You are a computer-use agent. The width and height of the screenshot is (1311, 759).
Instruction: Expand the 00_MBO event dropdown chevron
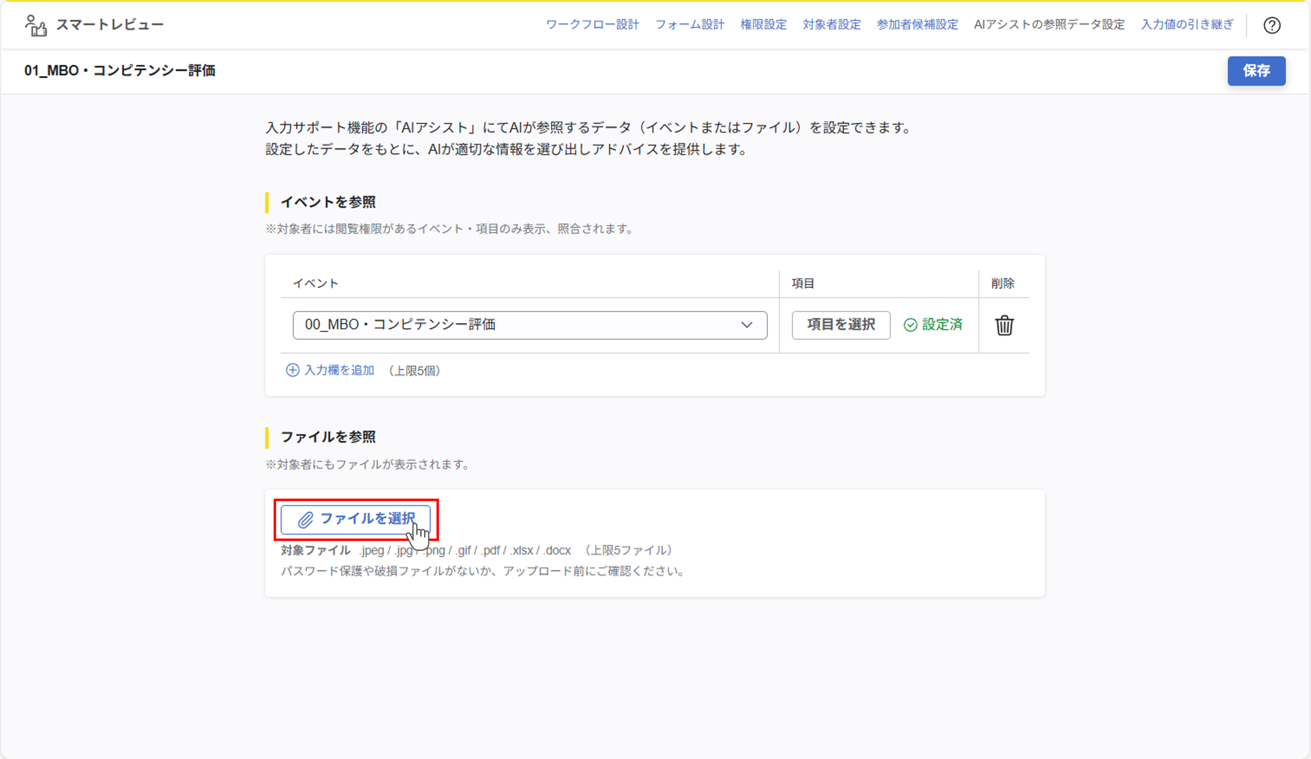(747, 325)
